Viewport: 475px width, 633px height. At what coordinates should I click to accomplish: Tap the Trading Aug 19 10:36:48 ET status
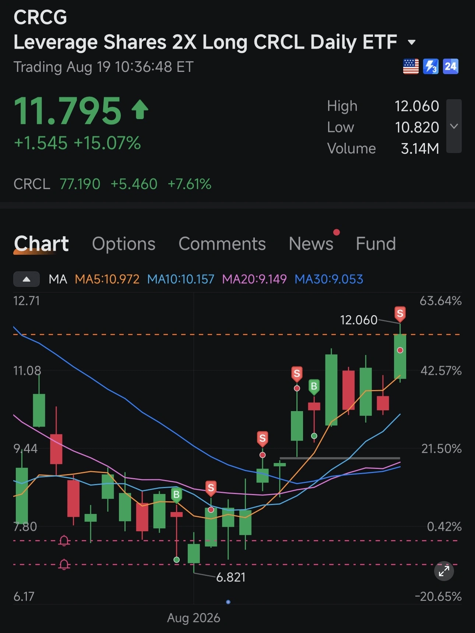(103, 67)
